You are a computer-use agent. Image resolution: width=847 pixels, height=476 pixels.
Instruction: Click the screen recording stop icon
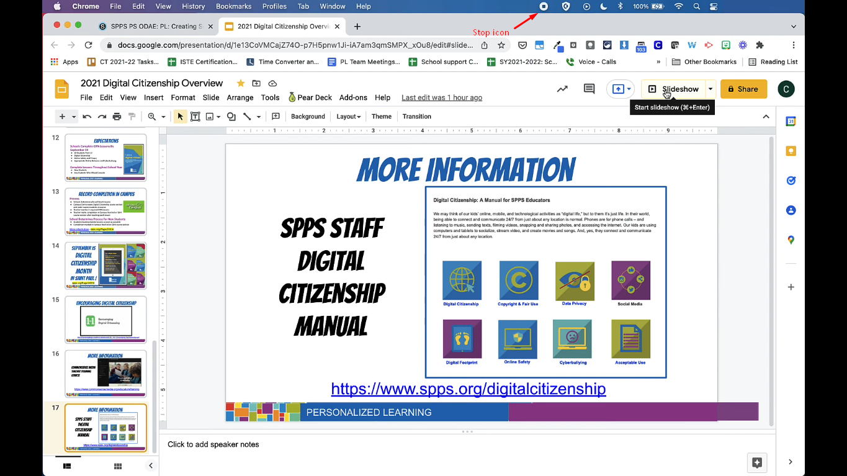click(544, 6)
